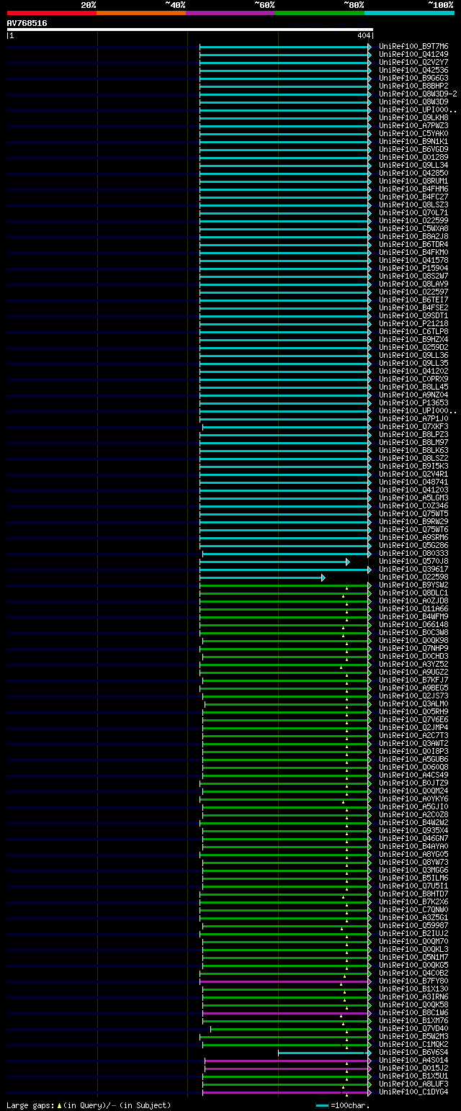Select hit label UniRef100_Q42850

point(413,173)
